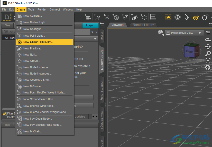
Task: Click the Login... button
Action: [90, 25]
